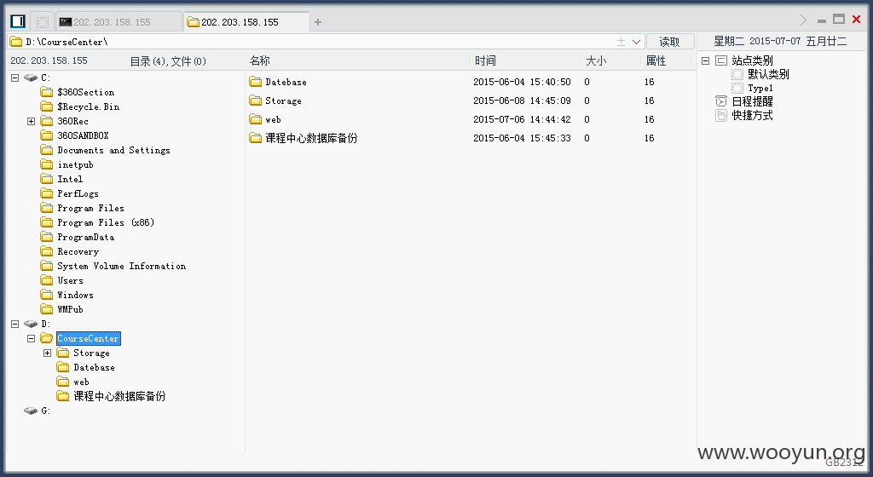The width and height of the screenshot is (873, 477).
Task: Open Documents and Settings folder
Action: point(113,150)
